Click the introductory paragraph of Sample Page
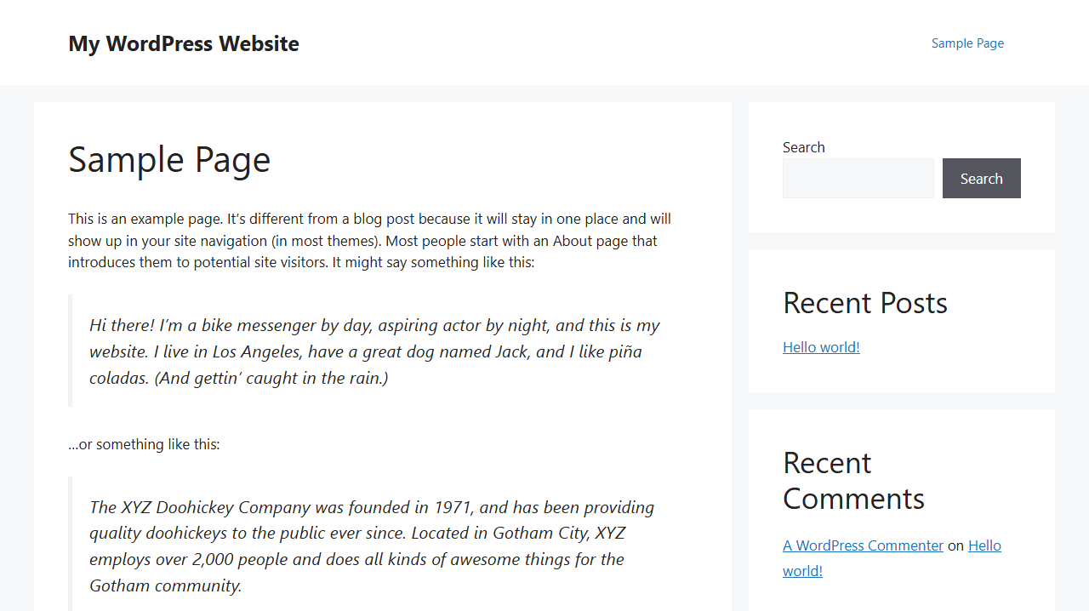Screen dimensions: 1089x611 [x=369, y=240]
